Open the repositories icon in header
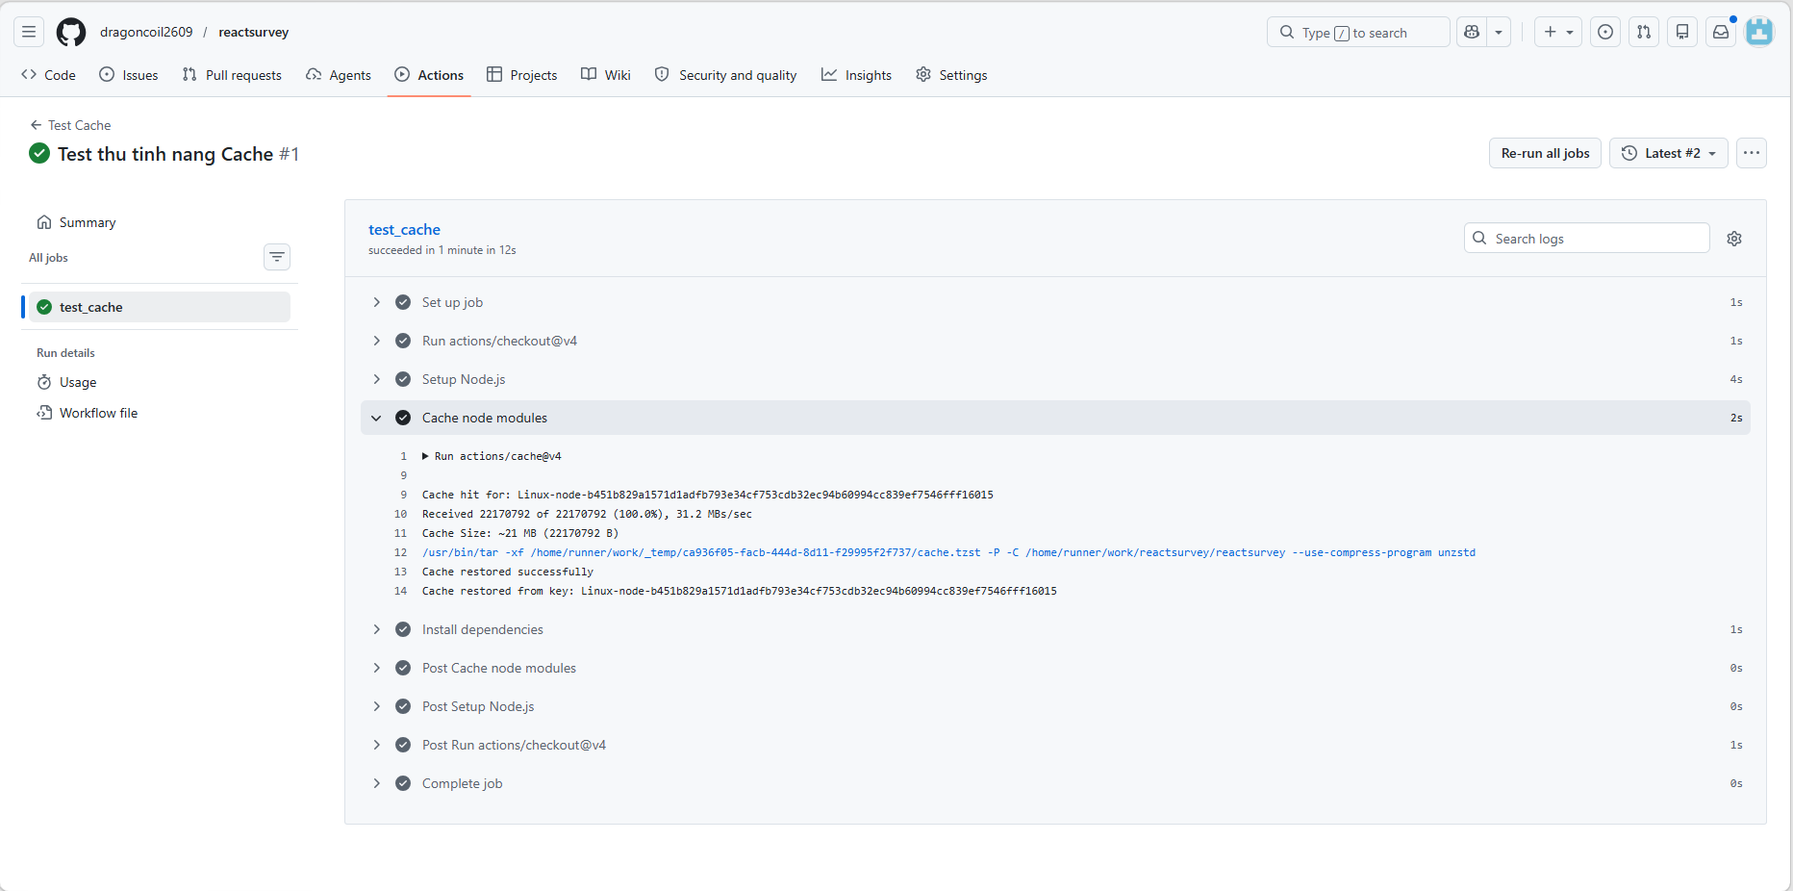The width and height of the screenshot is (1793, 891). 1682,32
